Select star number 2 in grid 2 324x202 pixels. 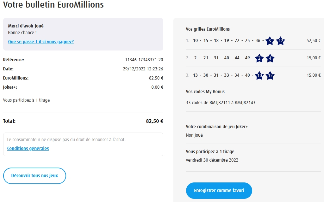[259, 58]
